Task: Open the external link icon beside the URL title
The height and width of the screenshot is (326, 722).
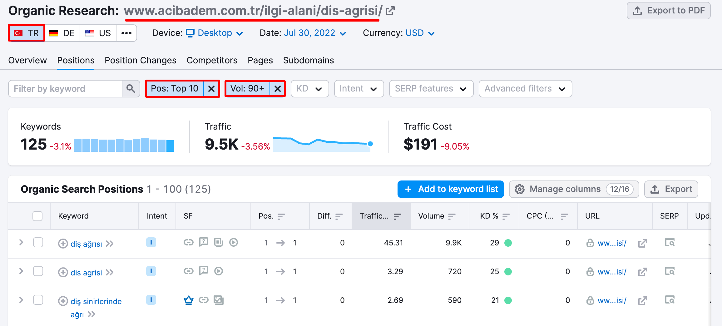Action: pyautogui.click(x=390, y=11)
